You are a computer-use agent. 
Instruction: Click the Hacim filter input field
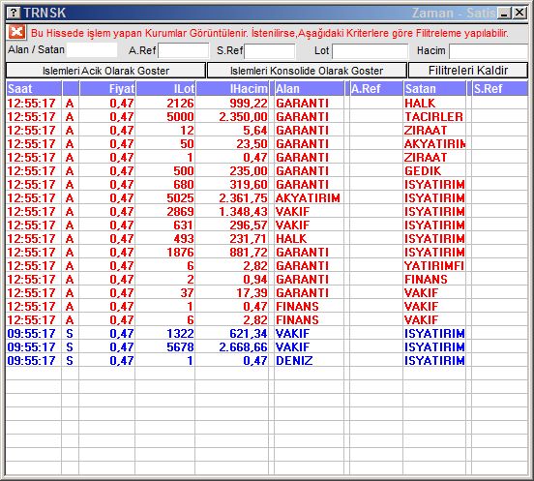(x=489, y=51)
